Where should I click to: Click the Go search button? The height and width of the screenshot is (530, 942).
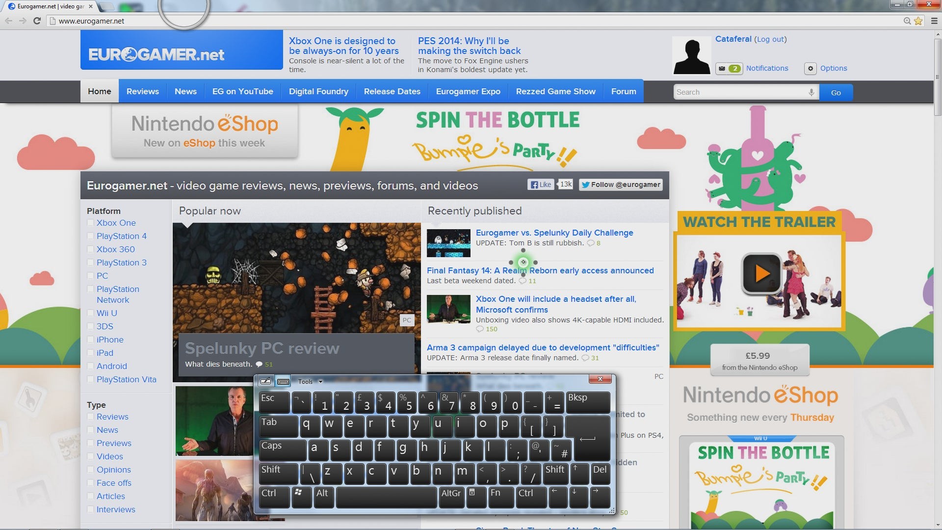point(836,92)
